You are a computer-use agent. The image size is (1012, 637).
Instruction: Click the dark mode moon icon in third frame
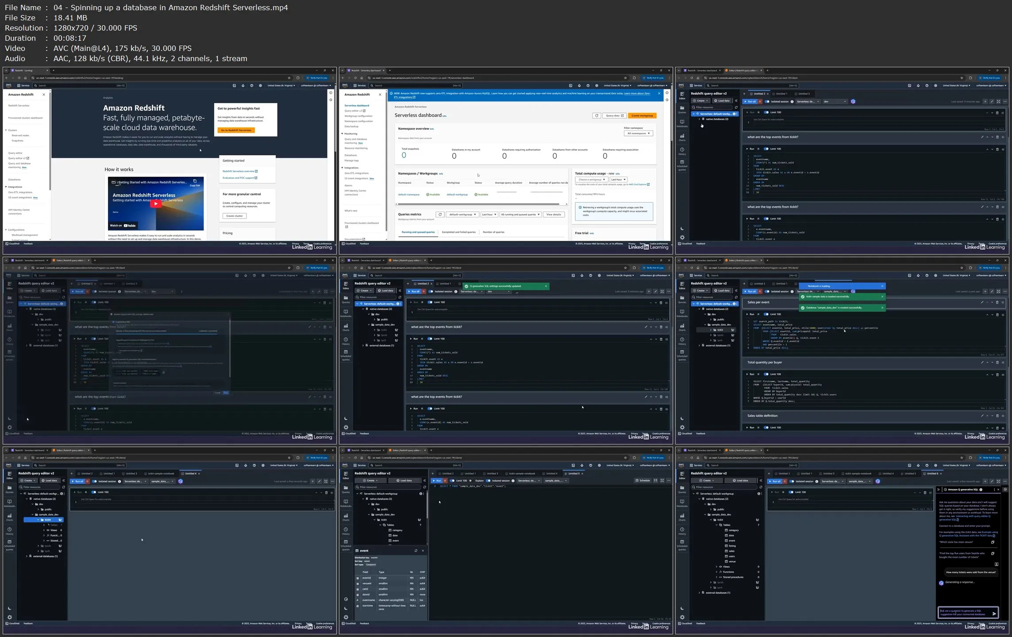[682, 229]
